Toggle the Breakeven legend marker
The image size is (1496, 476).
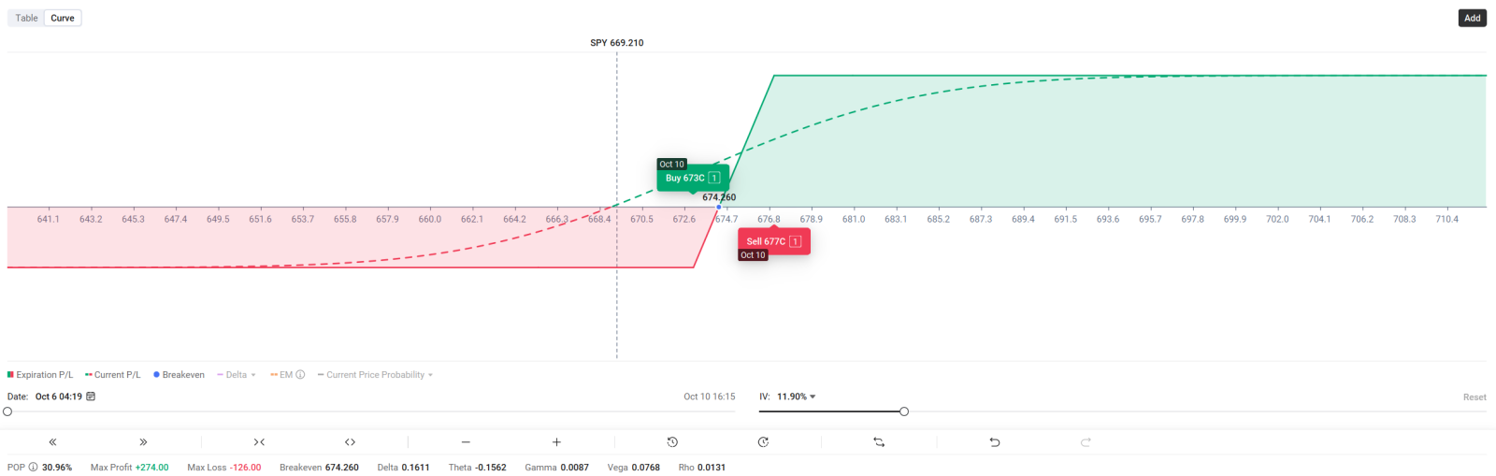click(x=179, y=375)
